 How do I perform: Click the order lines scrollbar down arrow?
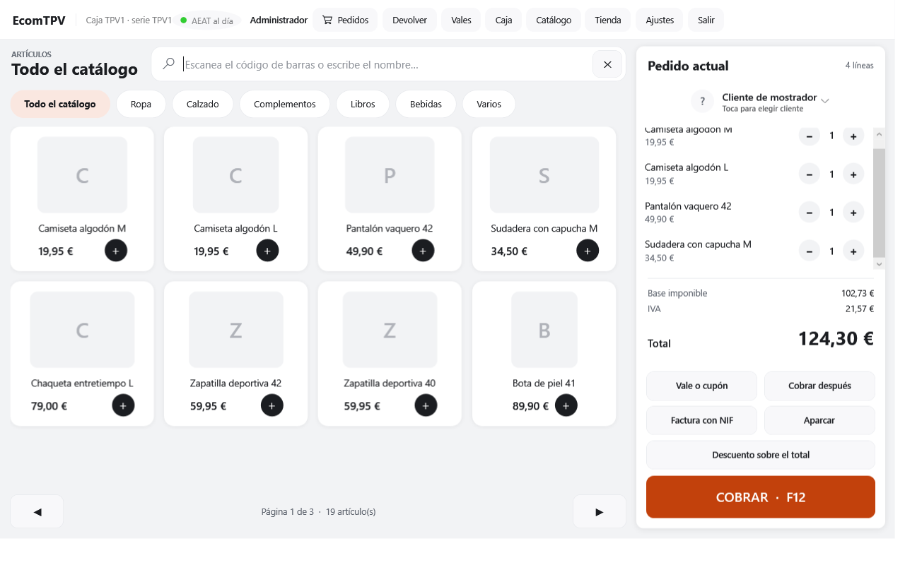tap(880, 263)
